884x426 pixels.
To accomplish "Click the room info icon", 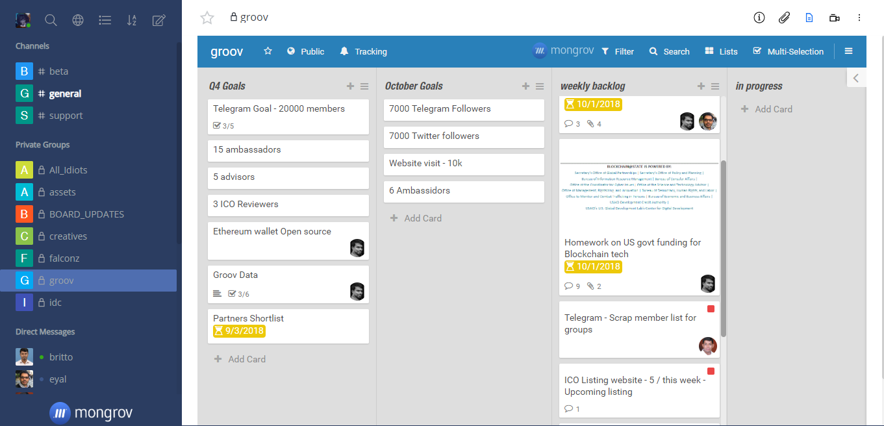I will [759, 18].
